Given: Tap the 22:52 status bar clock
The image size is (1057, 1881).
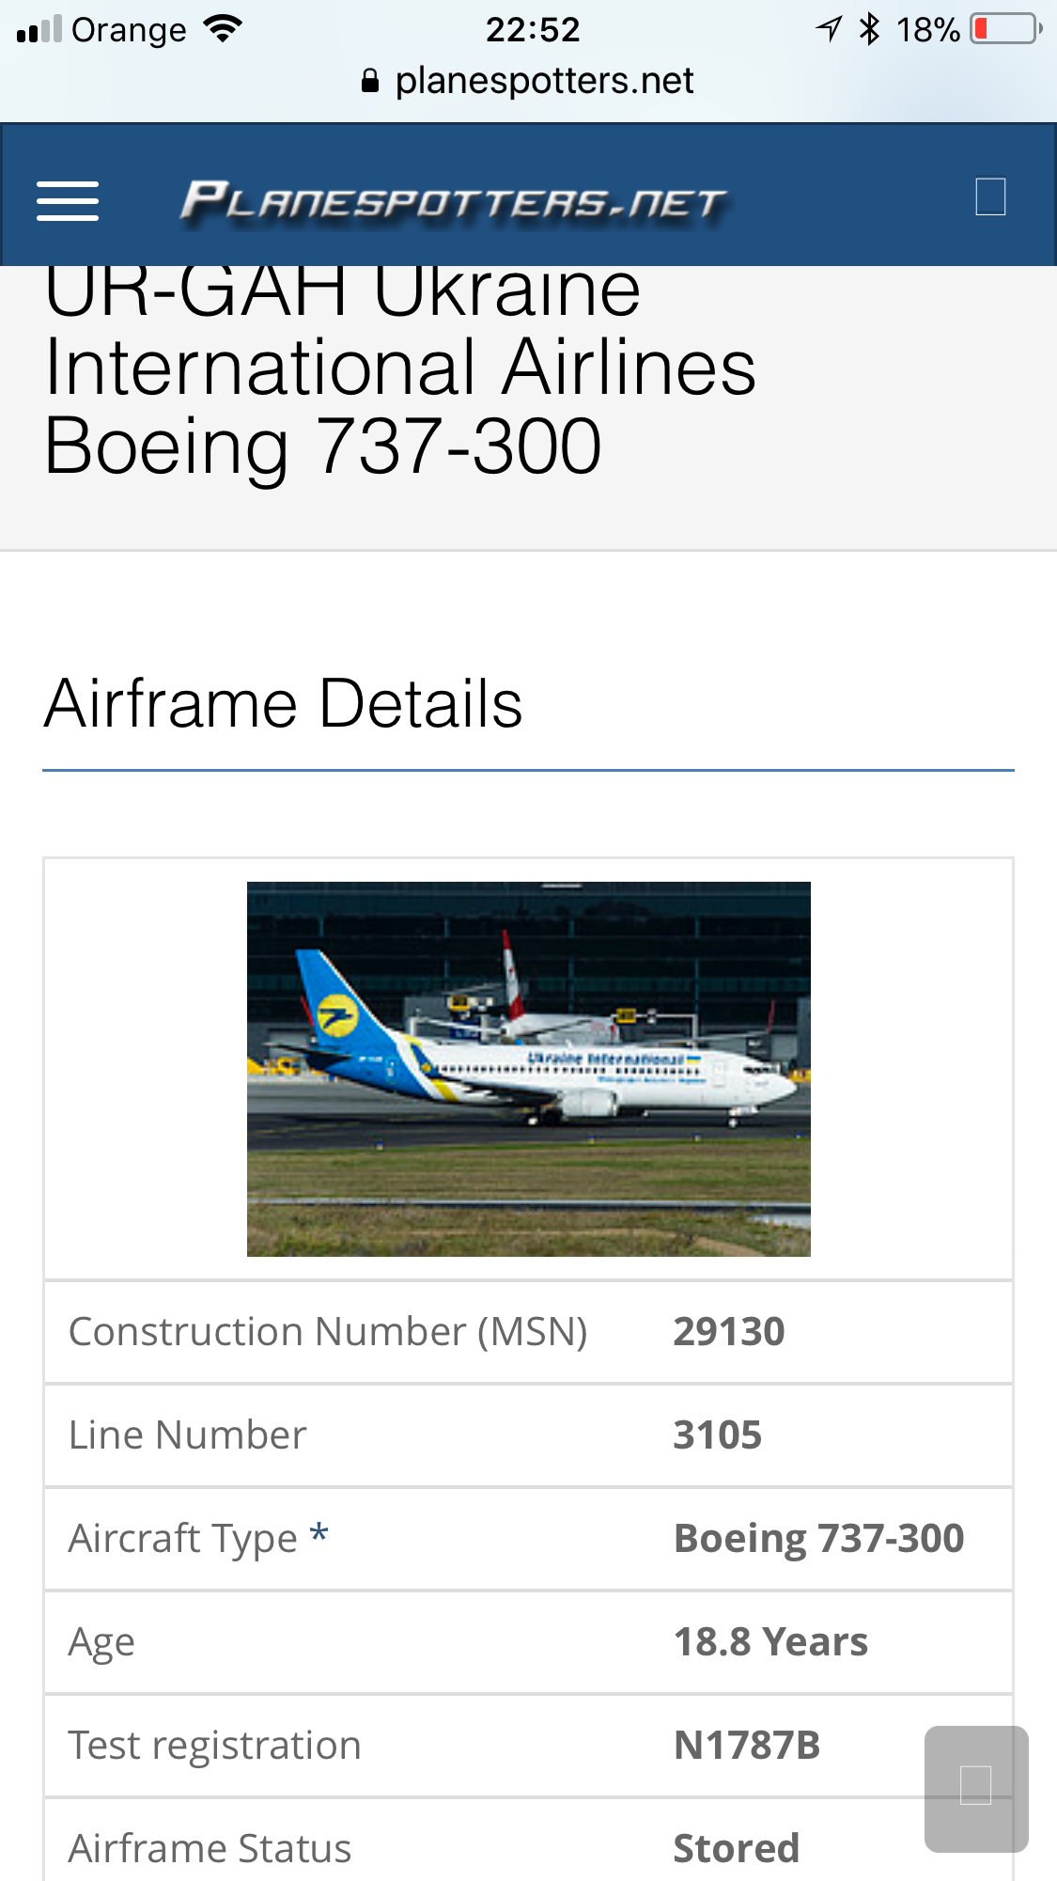Looking at the screenshot, I should [533, 30].
